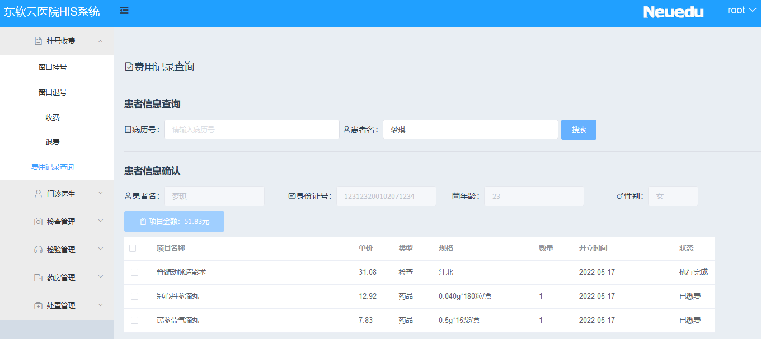
Task: Expand the 检查管理 menu chevron
Action: [101, 221]
